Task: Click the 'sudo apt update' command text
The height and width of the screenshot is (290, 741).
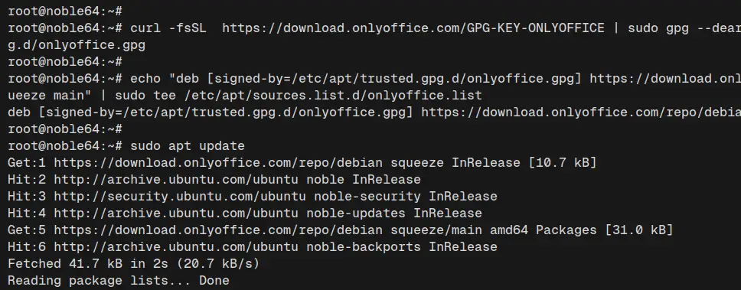Action: tap(188, 145)
